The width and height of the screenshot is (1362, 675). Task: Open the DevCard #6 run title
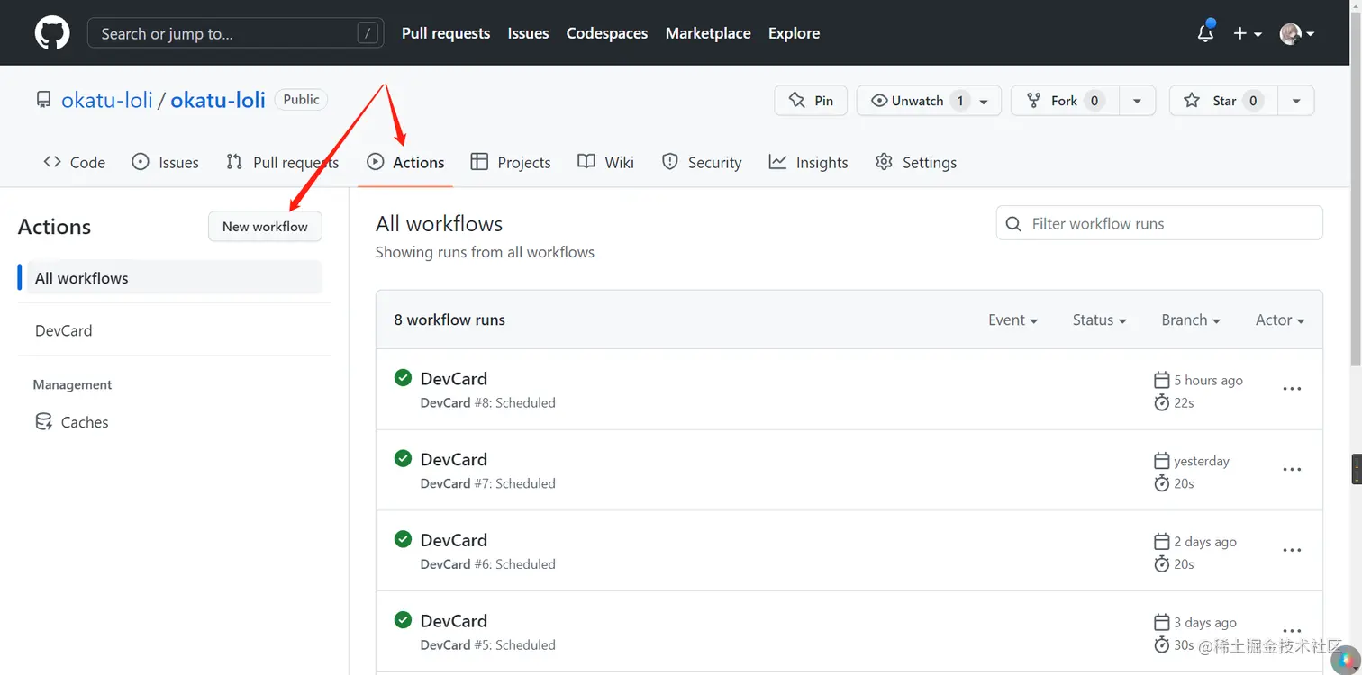(x=454, y=540)
